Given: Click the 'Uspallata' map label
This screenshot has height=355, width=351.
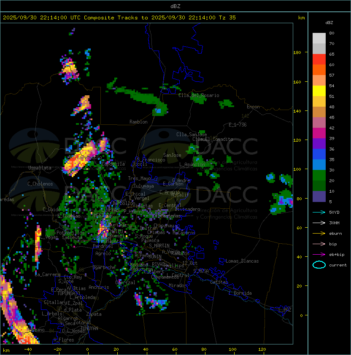Looking at the screenshot, I should point(40,168).
